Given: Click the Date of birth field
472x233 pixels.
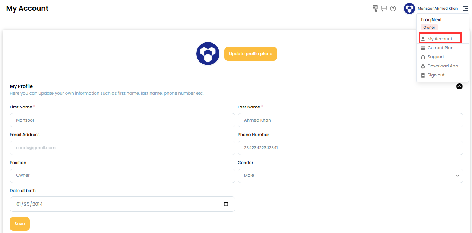Looking at the screenshot, I should [x=123, y=204].
